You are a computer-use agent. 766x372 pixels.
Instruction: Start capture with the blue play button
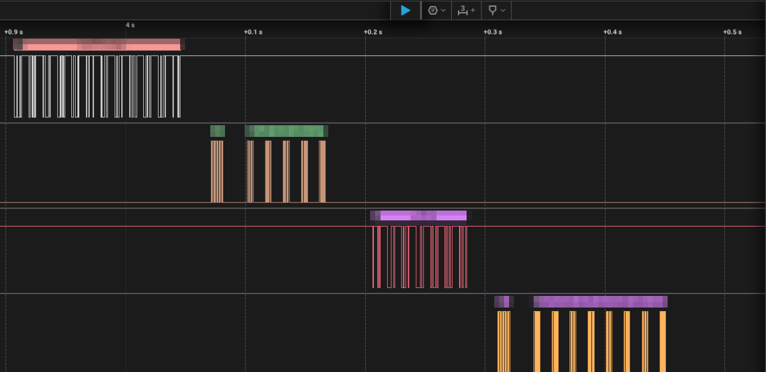point(405,10)
